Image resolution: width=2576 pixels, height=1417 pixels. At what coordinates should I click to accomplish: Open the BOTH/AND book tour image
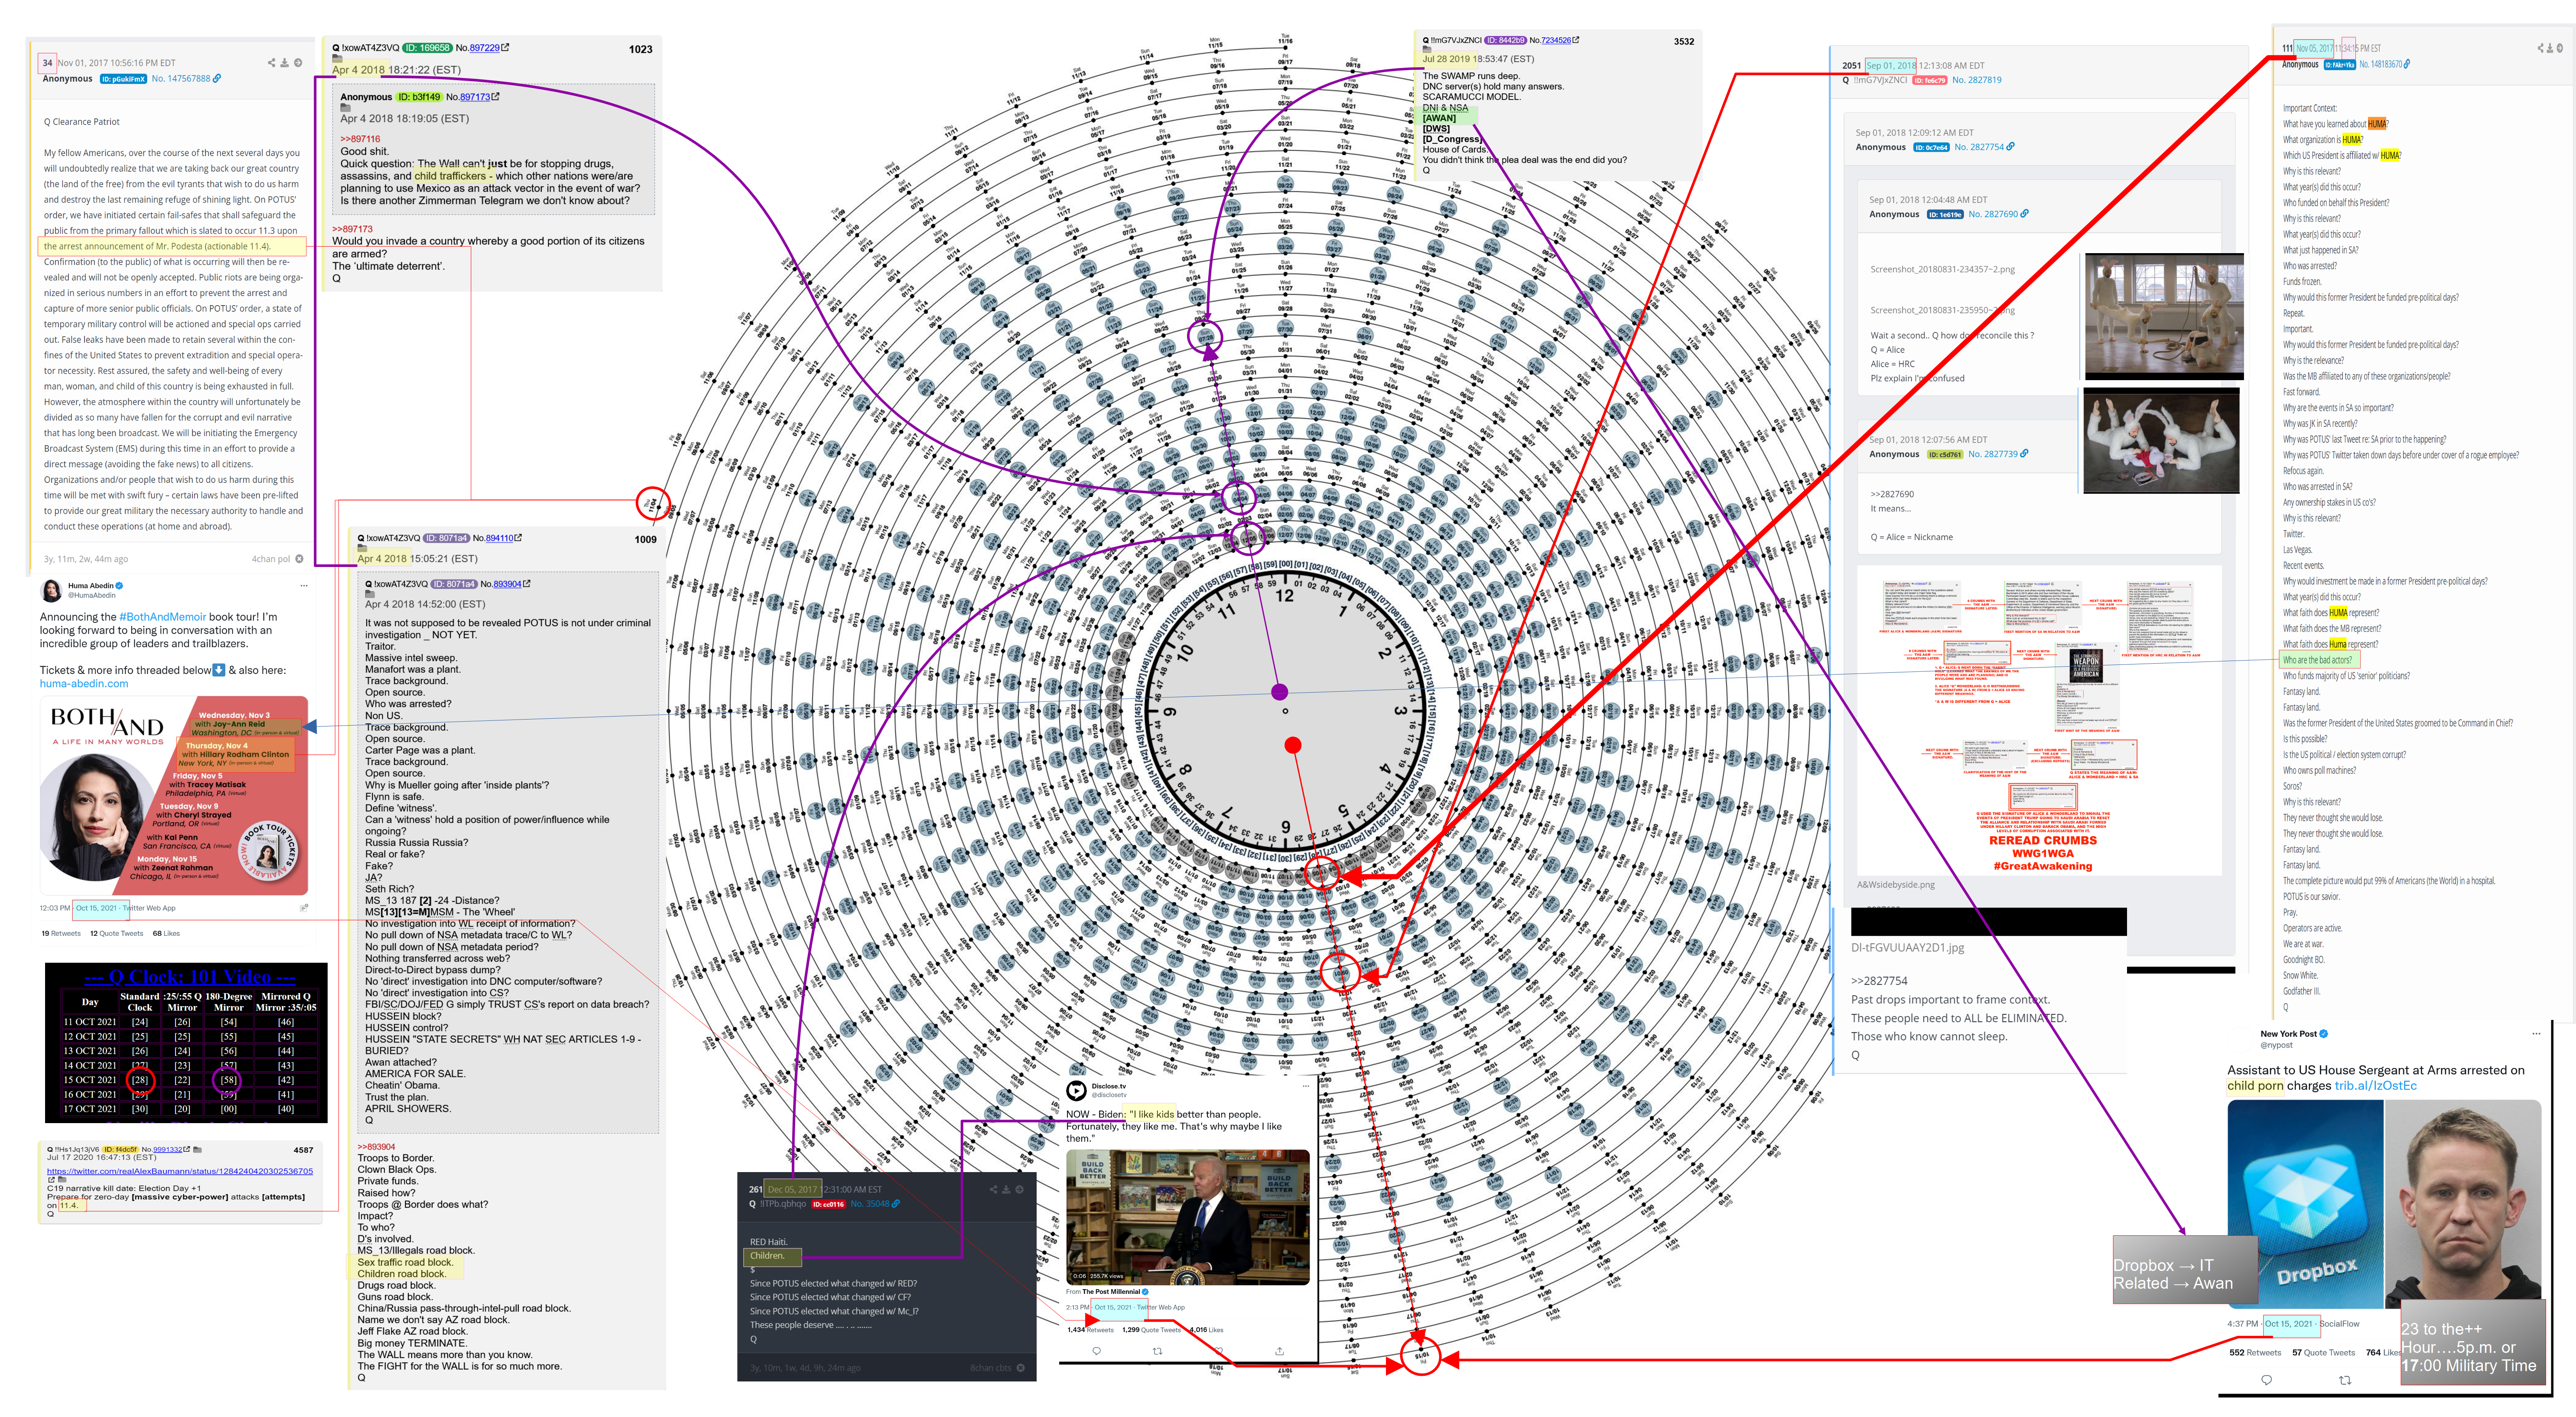(174, 795)
